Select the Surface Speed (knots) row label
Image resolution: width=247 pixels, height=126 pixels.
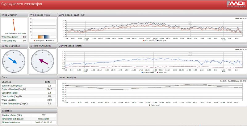12,86
